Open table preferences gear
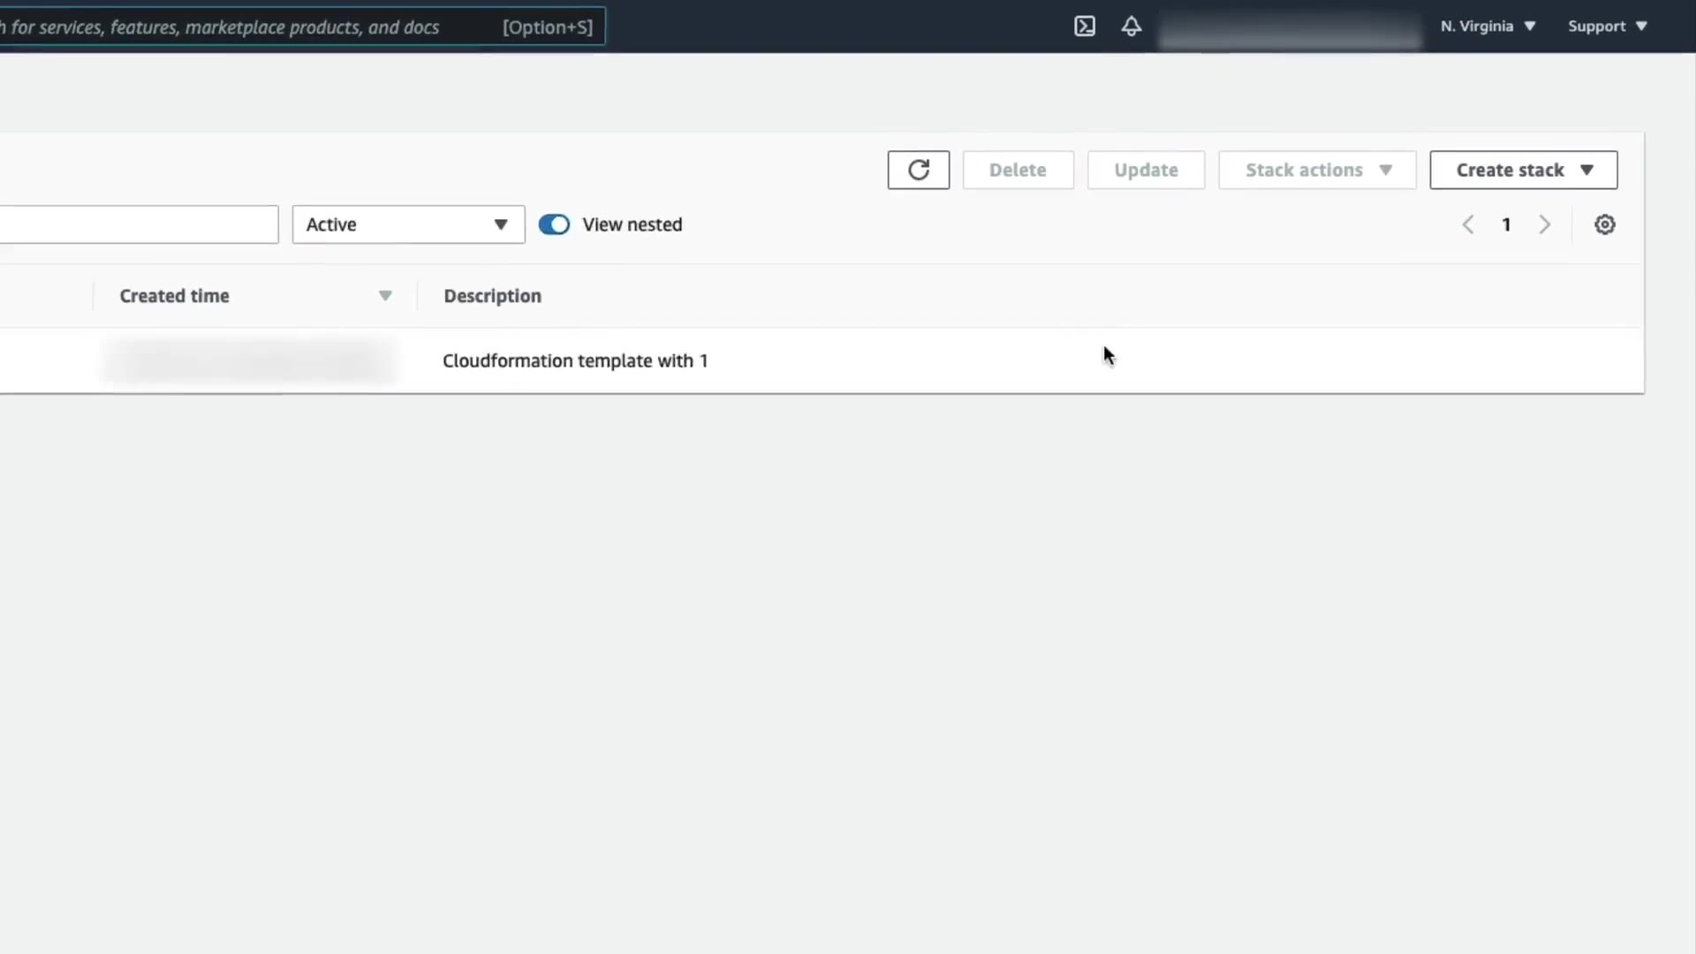 coord(1604,224)
